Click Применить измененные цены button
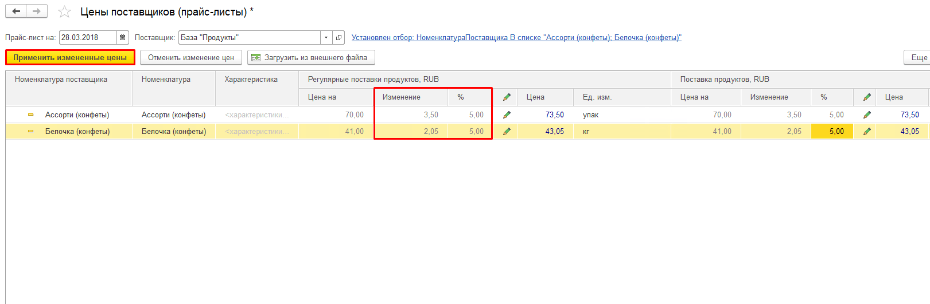 (x=70, y=58)
